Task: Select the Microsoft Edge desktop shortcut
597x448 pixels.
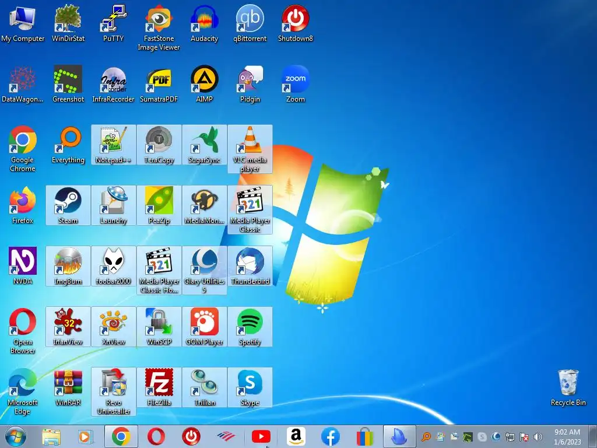Action: click(23, 391)
